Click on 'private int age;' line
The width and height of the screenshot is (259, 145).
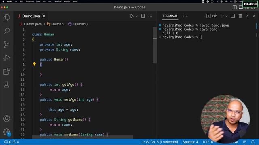pyautogui.click(x=56, y=45)
